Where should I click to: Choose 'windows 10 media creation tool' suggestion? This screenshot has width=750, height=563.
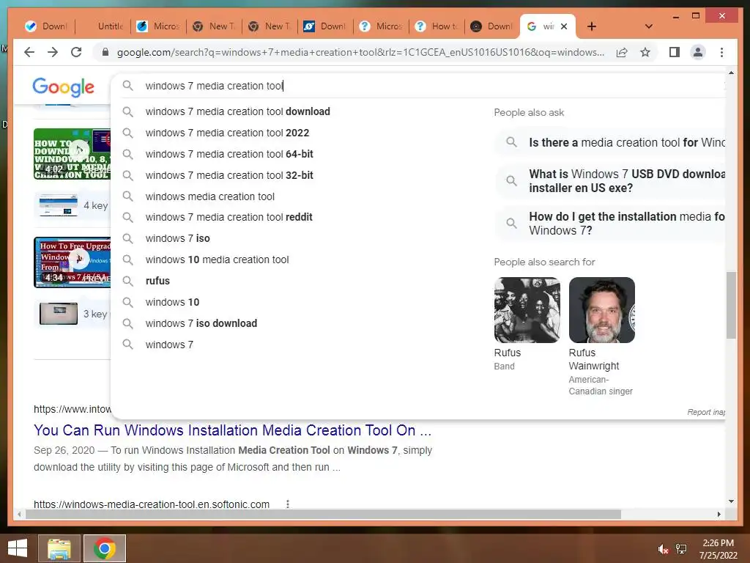217,260
